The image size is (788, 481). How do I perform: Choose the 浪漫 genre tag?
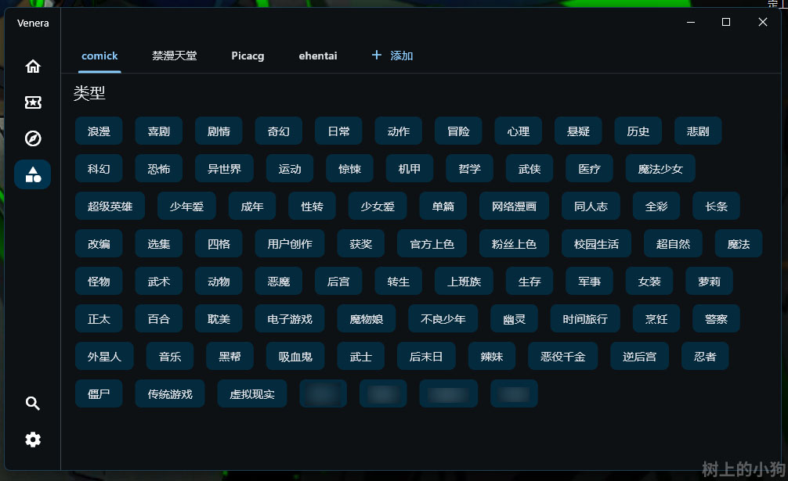pyautogui.click(x=99, y=131)
